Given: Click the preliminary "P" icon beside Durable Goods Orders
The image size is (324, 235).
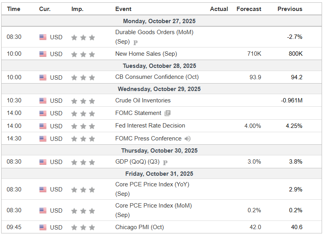Looking at the screenshot, I should 135,42.
